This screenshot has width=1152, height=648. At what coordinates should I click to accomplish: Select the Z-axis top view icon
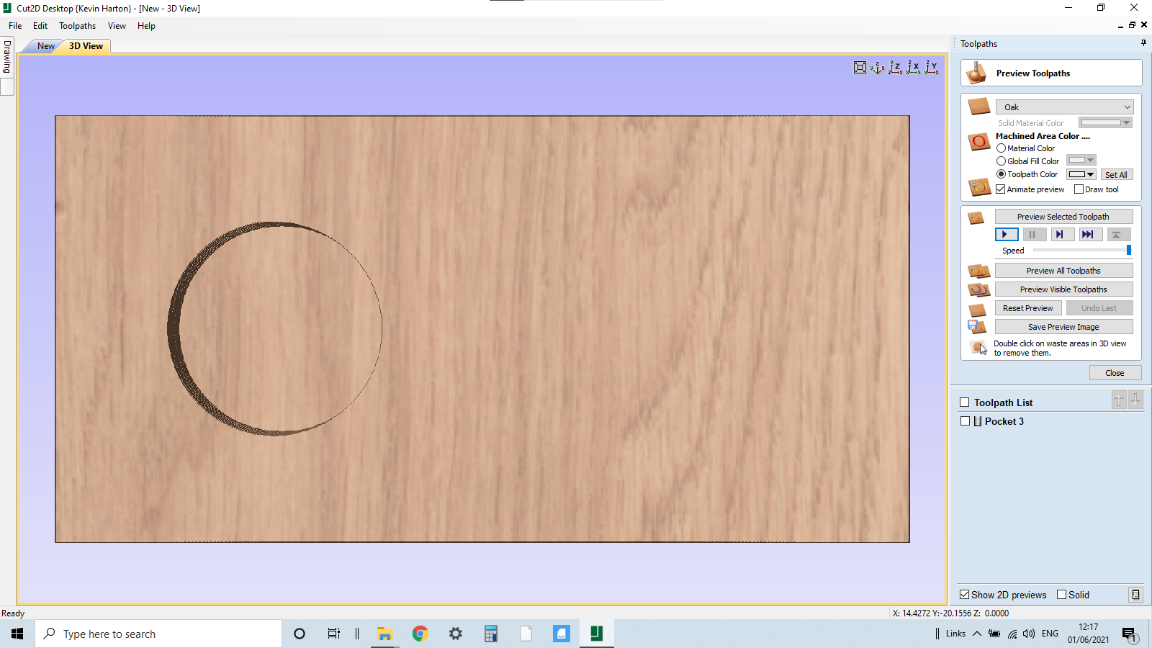(x=896, y=68)
